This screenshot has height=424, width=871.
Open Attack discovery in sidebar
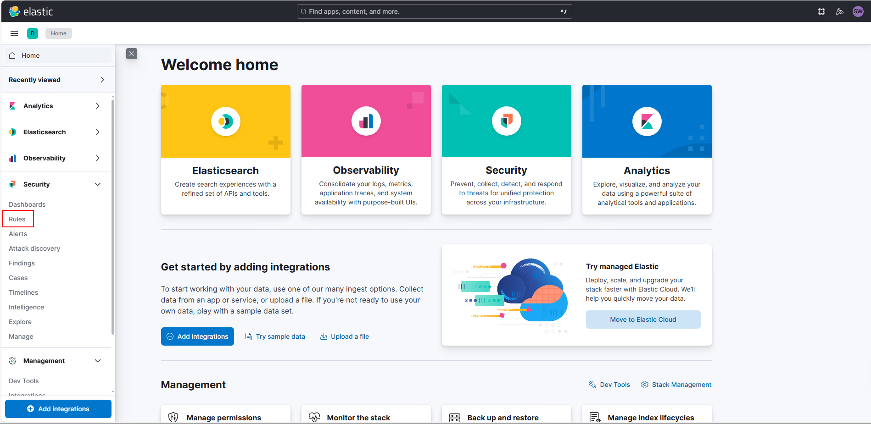(x=34, y=248)
